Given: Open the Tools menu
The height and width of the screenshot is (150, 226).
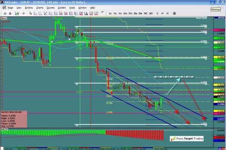Looking at the screenshot, I should coord(72,8).
